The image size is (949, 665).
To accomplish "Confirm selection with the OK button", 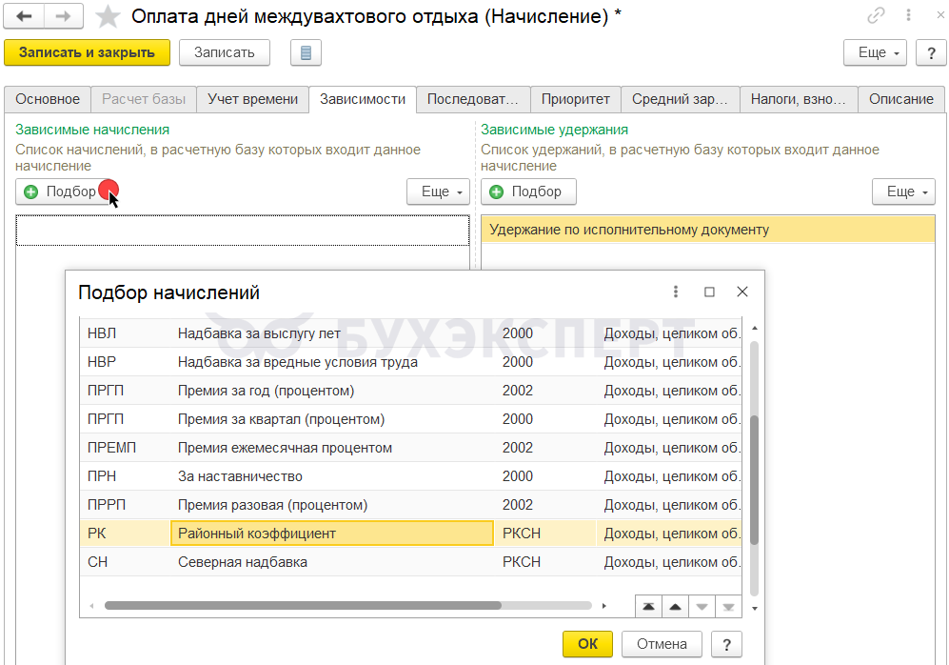I will (x=587, y=644).
